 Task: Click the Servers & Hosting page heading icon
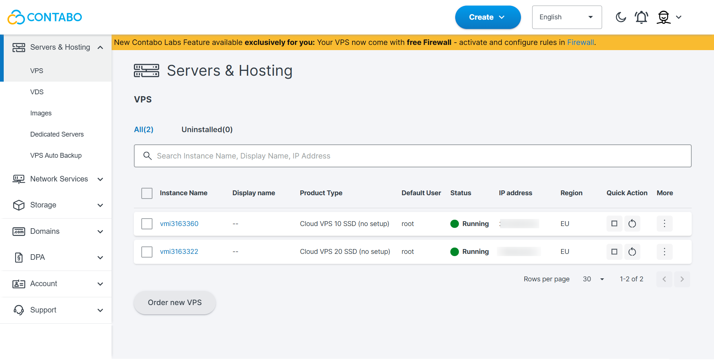147,71
